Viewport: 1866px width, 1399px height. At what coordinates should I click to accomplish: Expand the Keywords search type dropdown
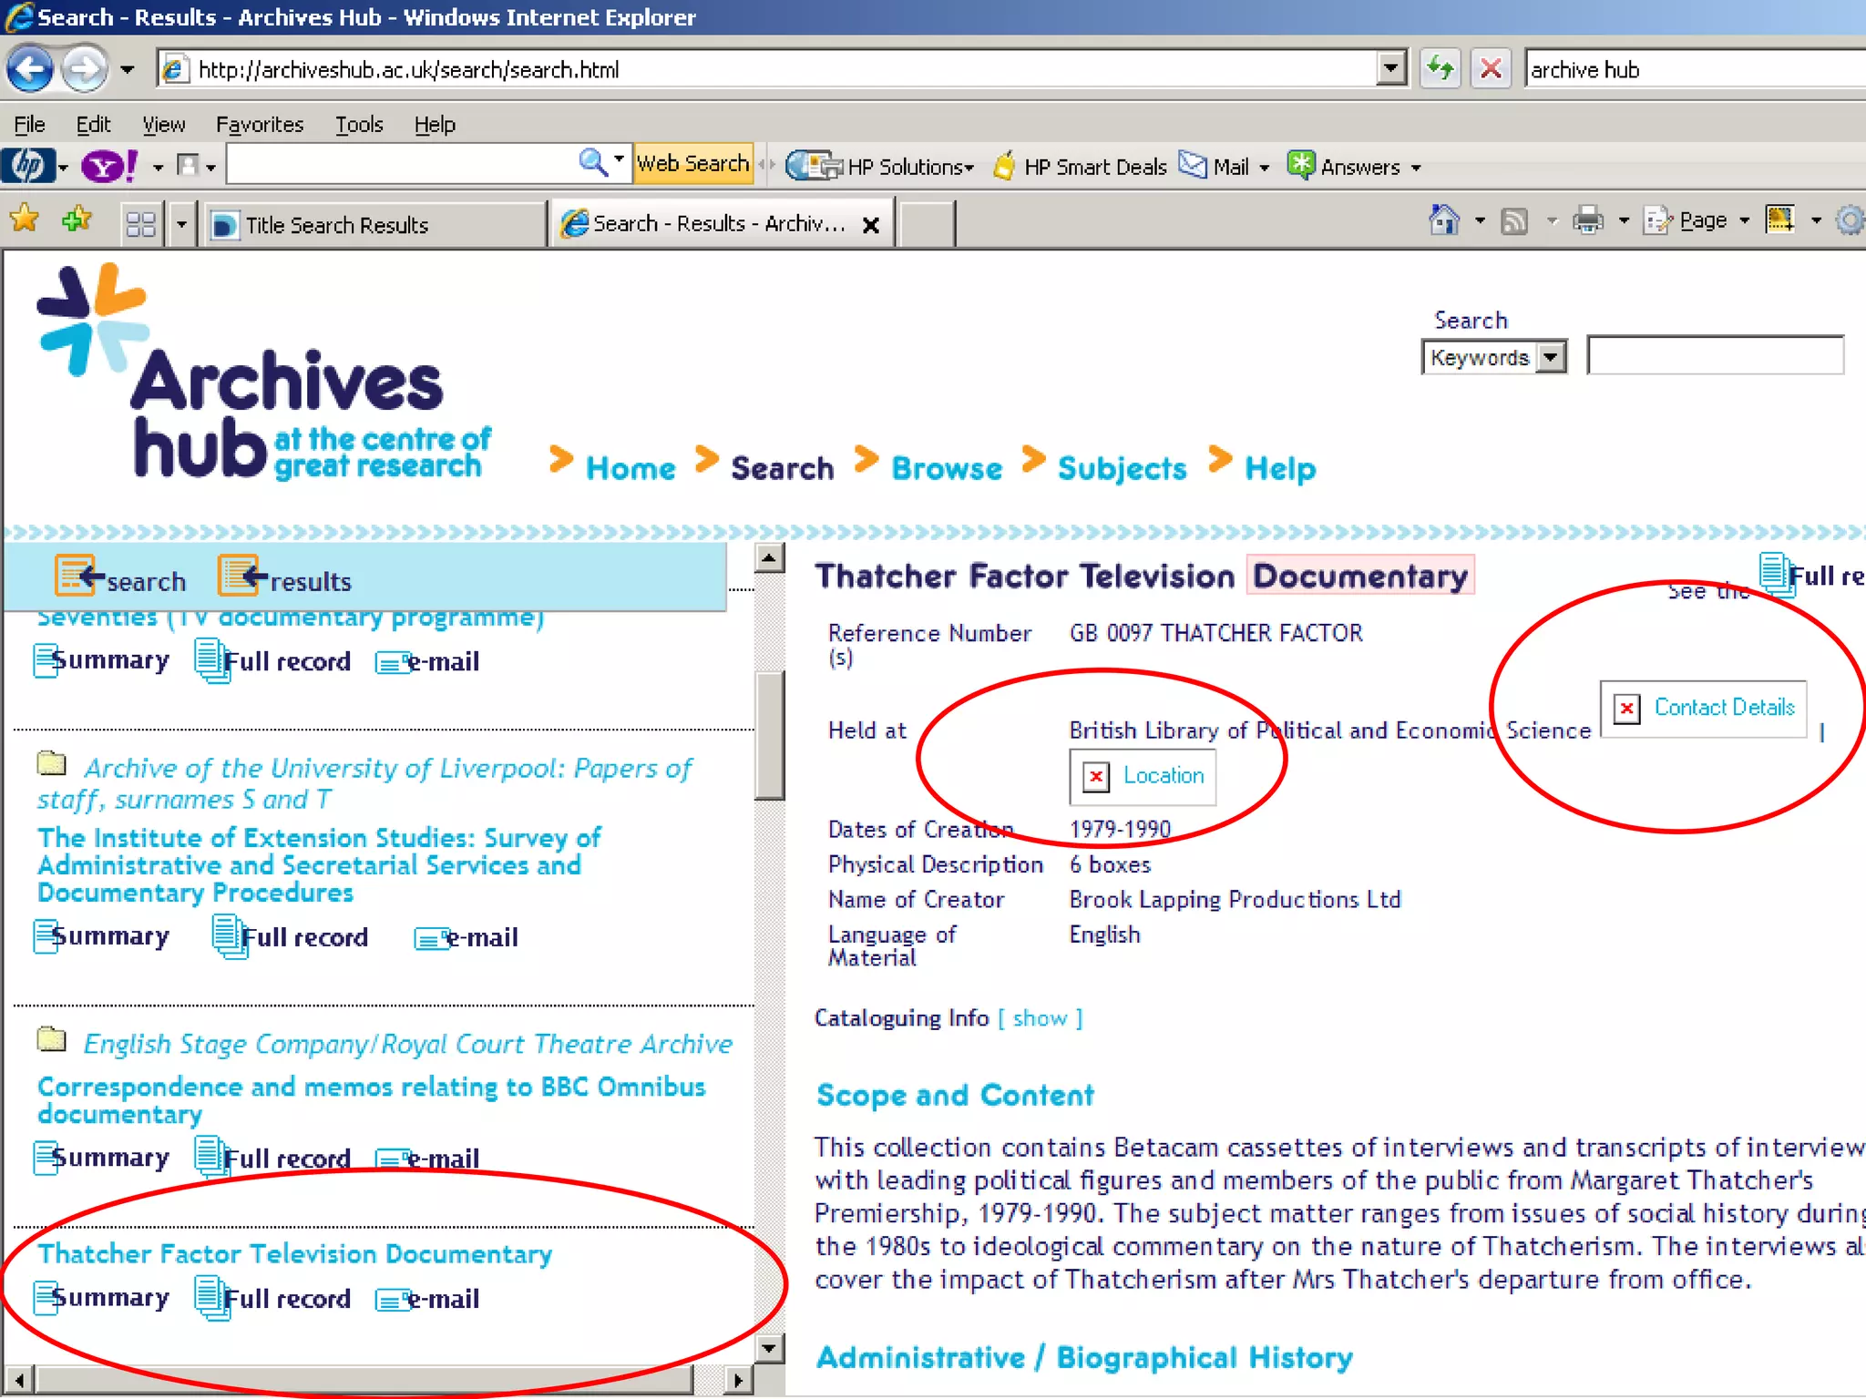coord(1551,357)
